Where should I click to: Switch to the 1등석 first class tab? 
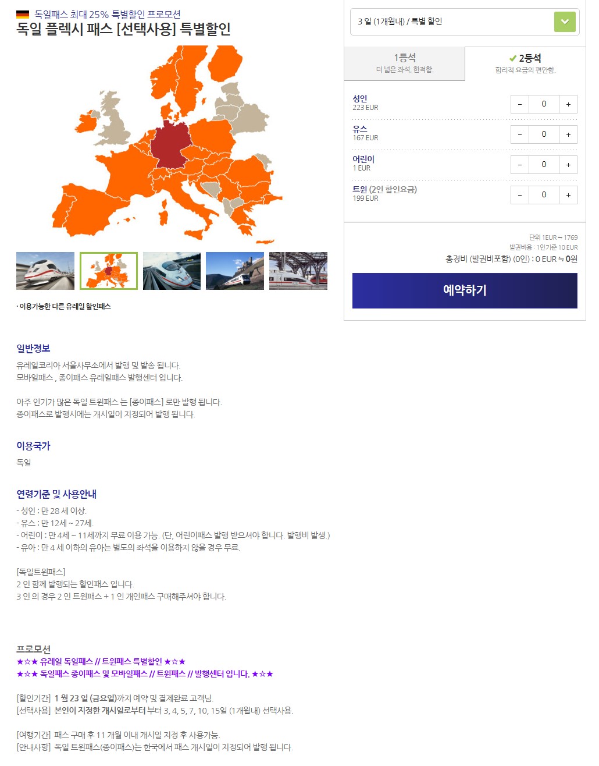pyautogui.click(x=405, y=63)
